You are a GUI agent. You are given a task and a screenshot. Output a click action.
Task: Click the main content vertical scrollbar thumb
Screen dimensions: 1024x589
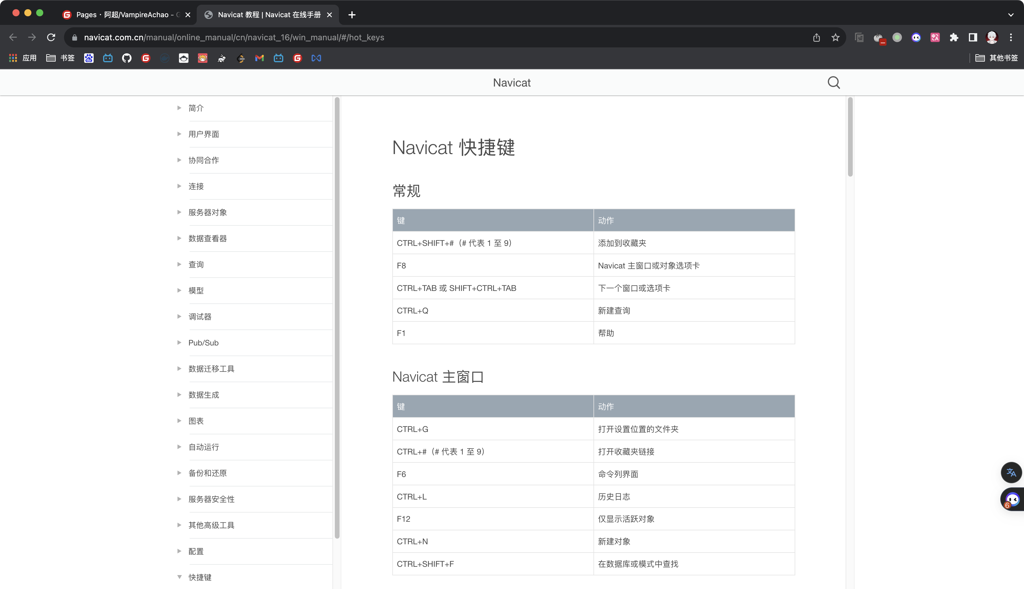tap(850, 137)
